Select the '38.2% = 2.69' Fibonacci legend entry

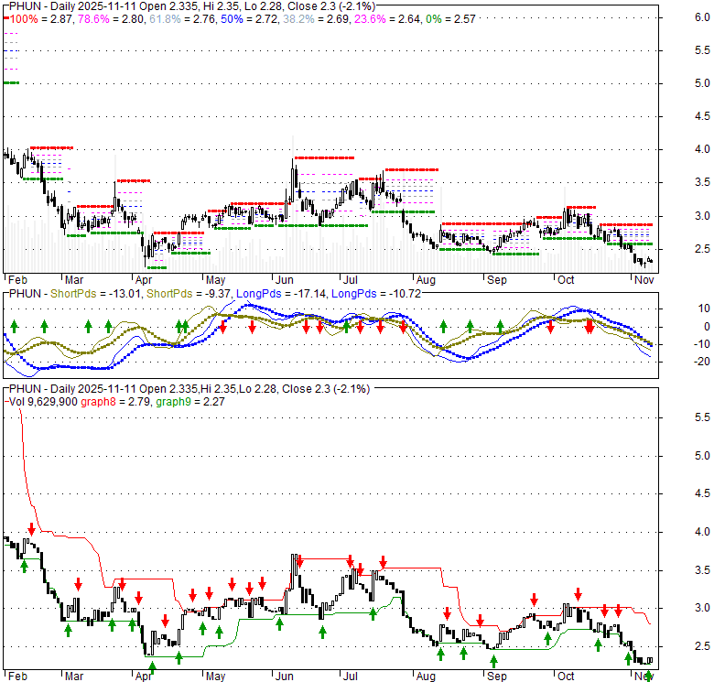point(316,19)
